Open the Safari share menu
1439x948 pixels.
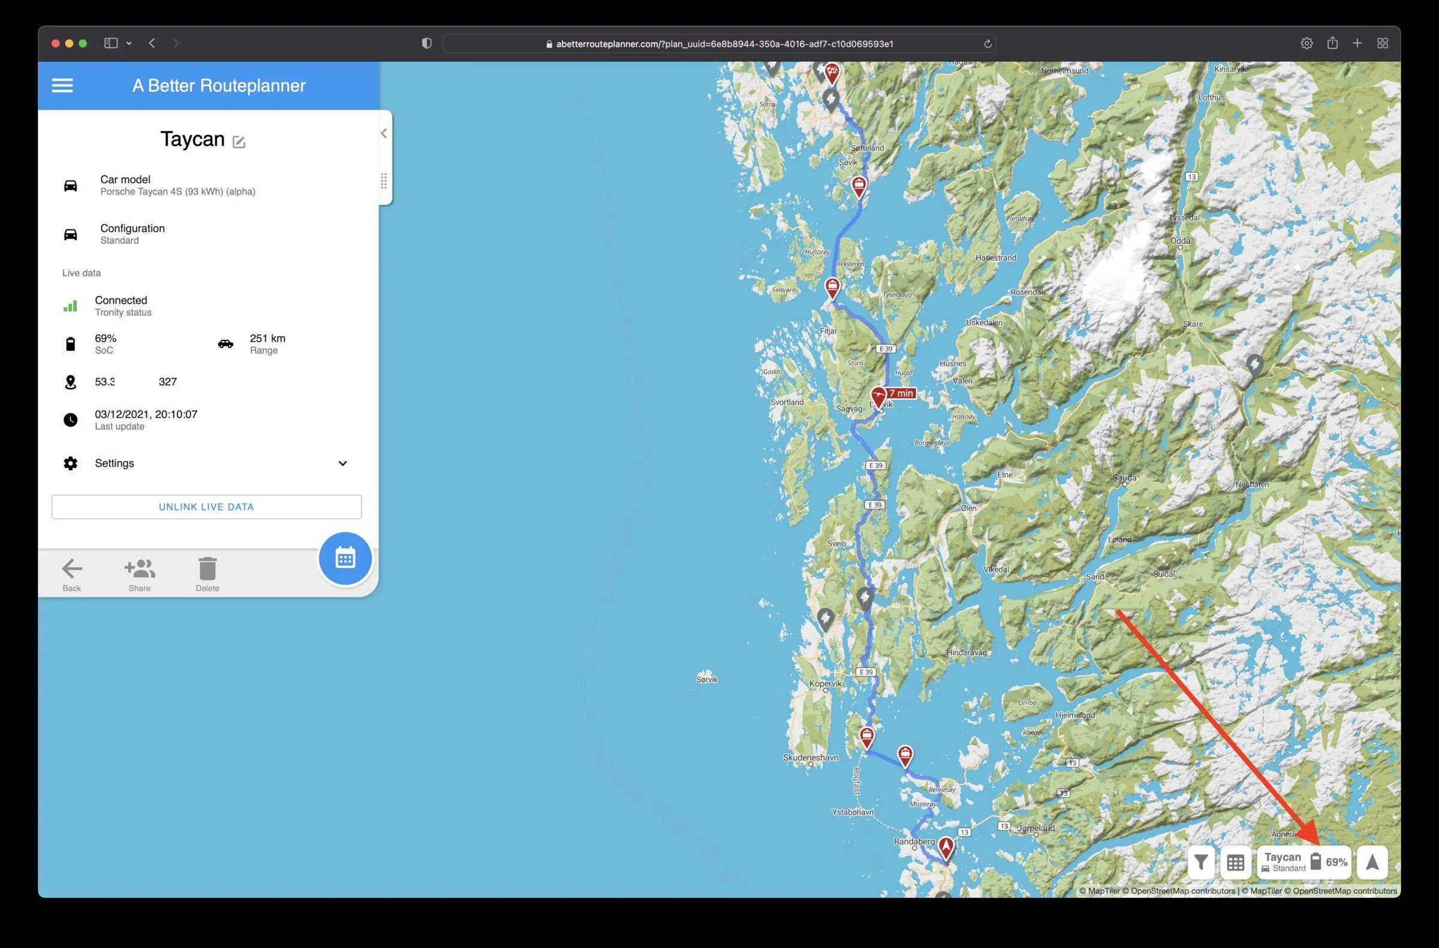[1332, 43]
